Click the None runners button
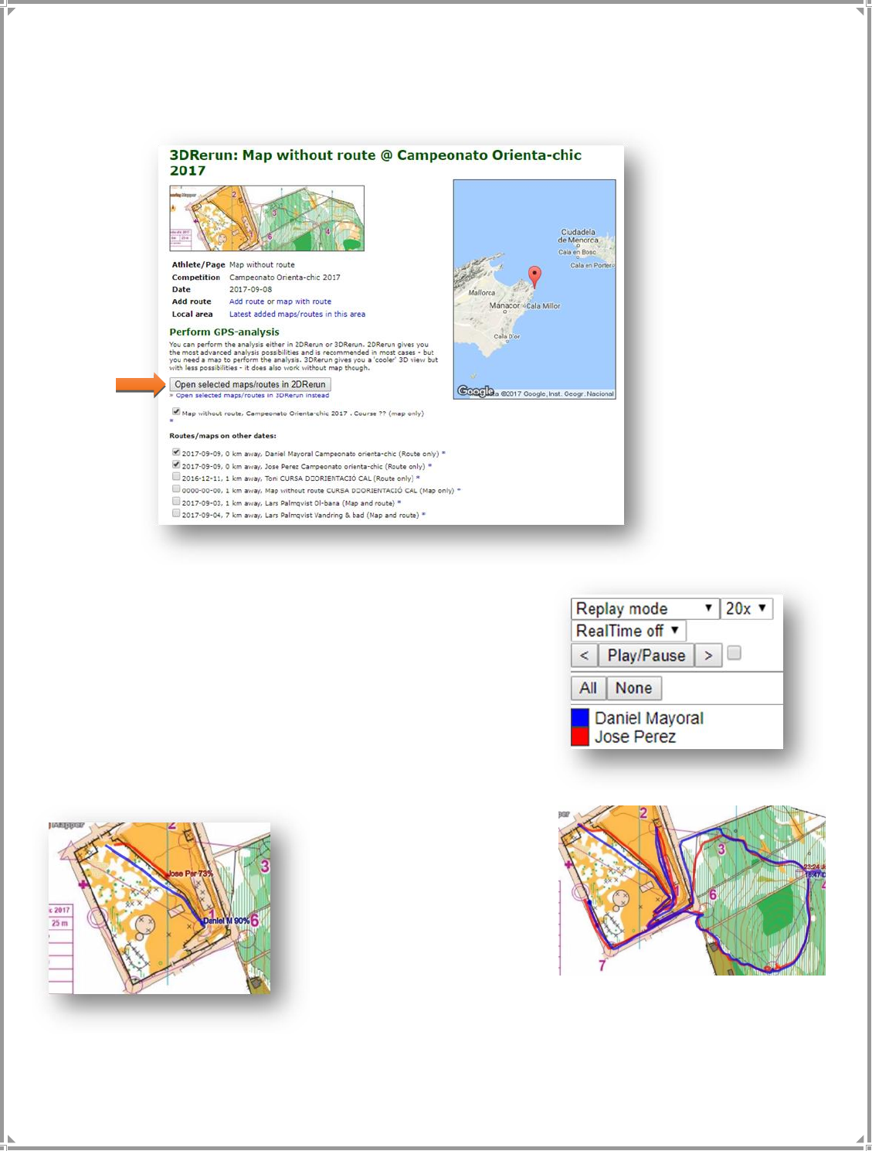The height and width of the screenshot is (1151, 872). pos(633,688)
